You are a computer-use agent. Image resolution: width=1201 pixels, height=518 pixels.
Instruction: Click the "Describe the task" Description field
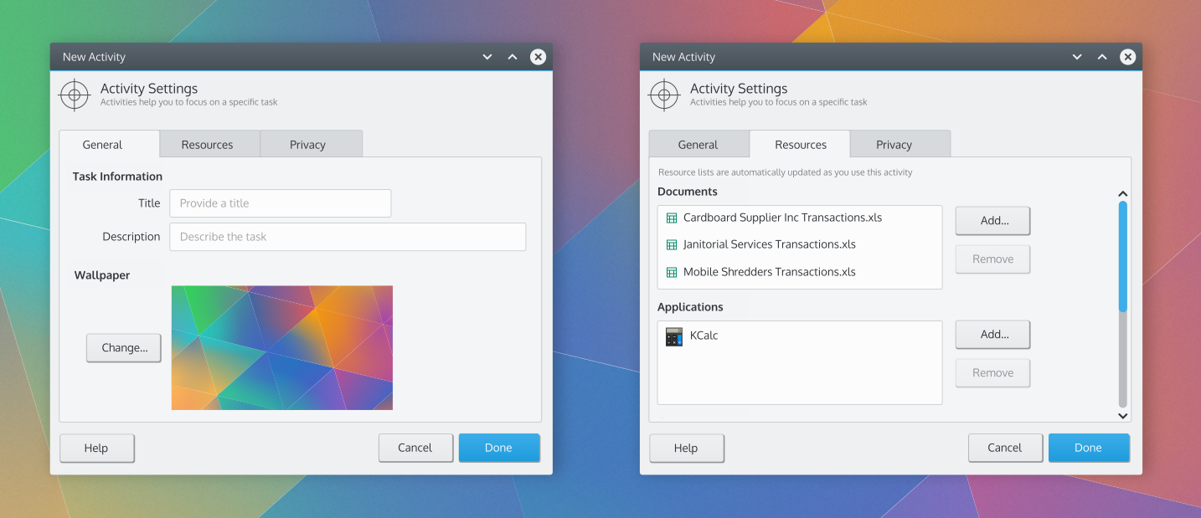click(348, 237)
